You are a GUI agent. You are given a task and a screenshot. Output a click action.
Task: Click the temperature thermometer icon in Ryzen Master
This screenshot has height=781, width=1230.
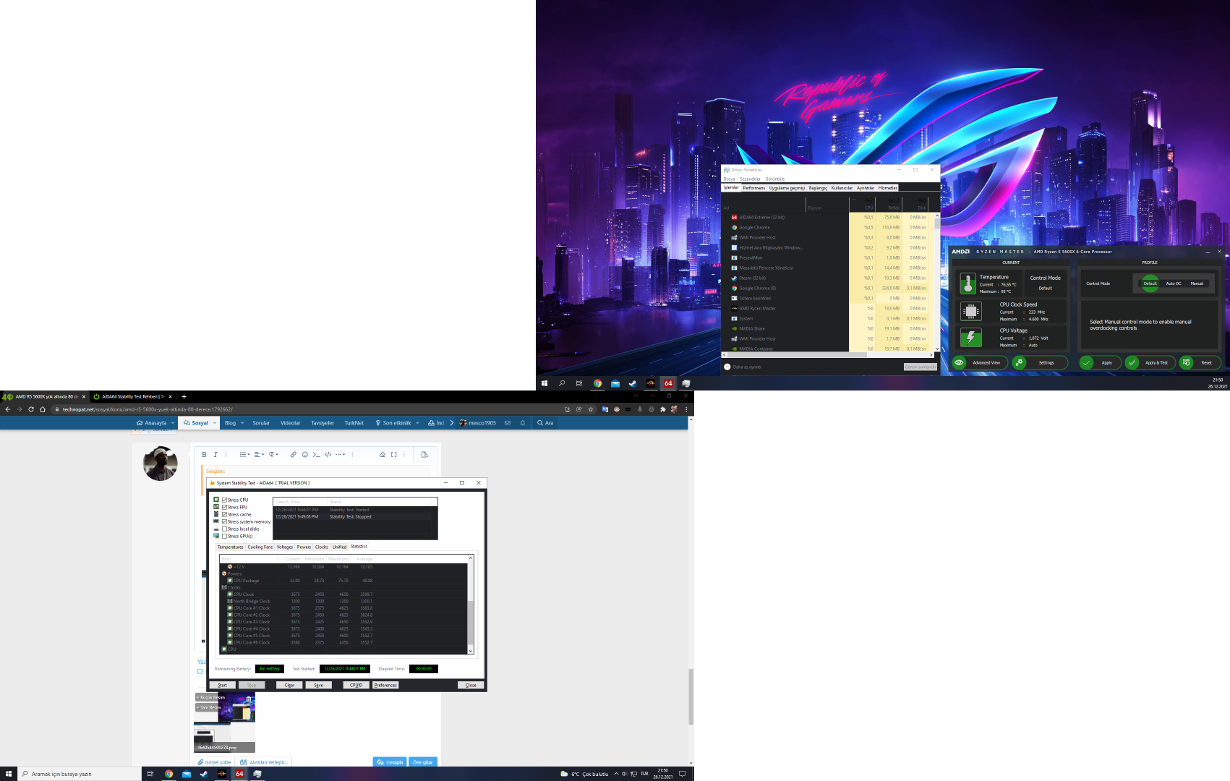(968, 283)
